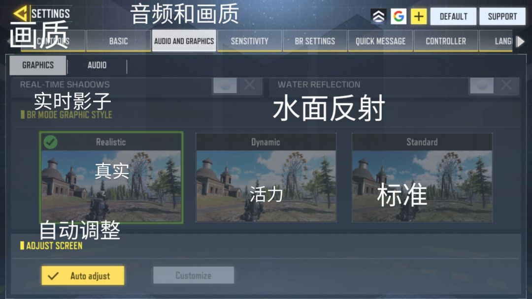Click the Default button
The width and height of the screenshot is (532, 299).
453,16
